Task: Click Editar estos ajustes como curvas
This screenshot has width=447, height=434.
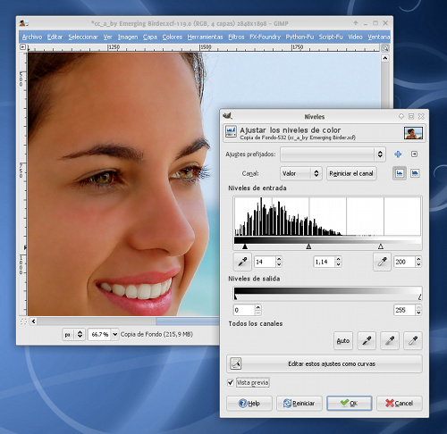Action: coord(325,363)
